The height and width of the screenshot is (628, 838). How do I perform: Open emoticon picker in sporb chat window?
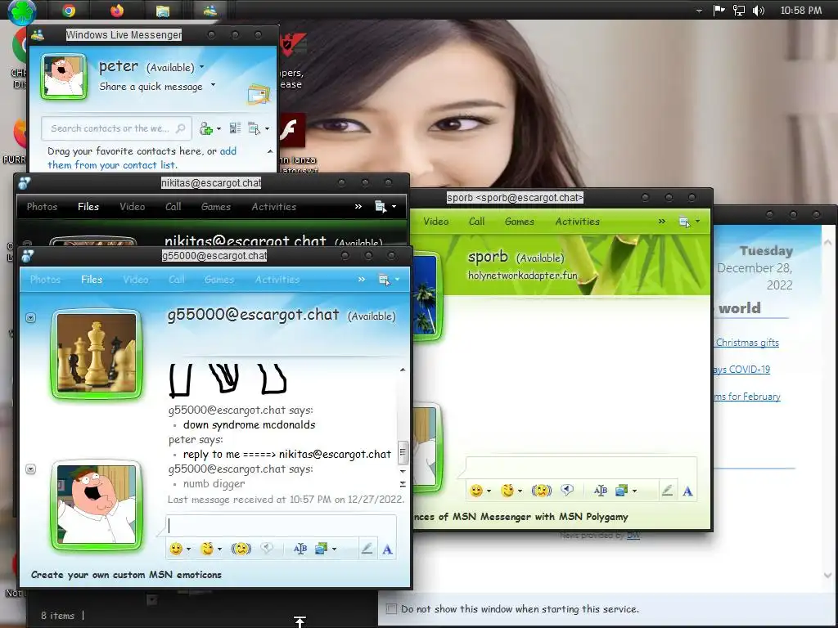[476, 491]
